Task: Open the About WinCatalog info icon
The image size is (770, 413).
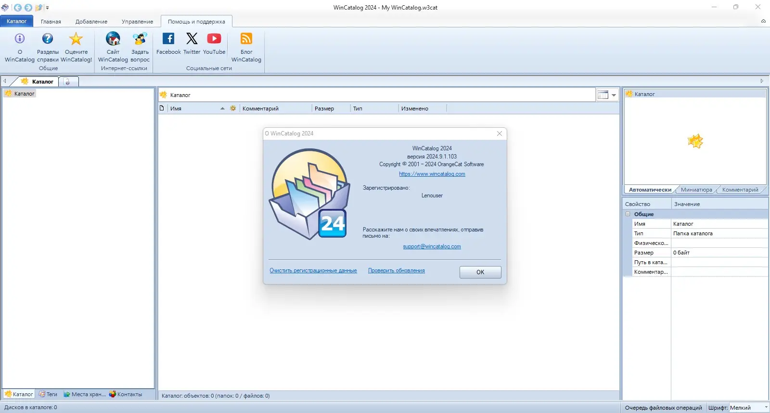Action: pyautogui.click(x=20, y=39)
